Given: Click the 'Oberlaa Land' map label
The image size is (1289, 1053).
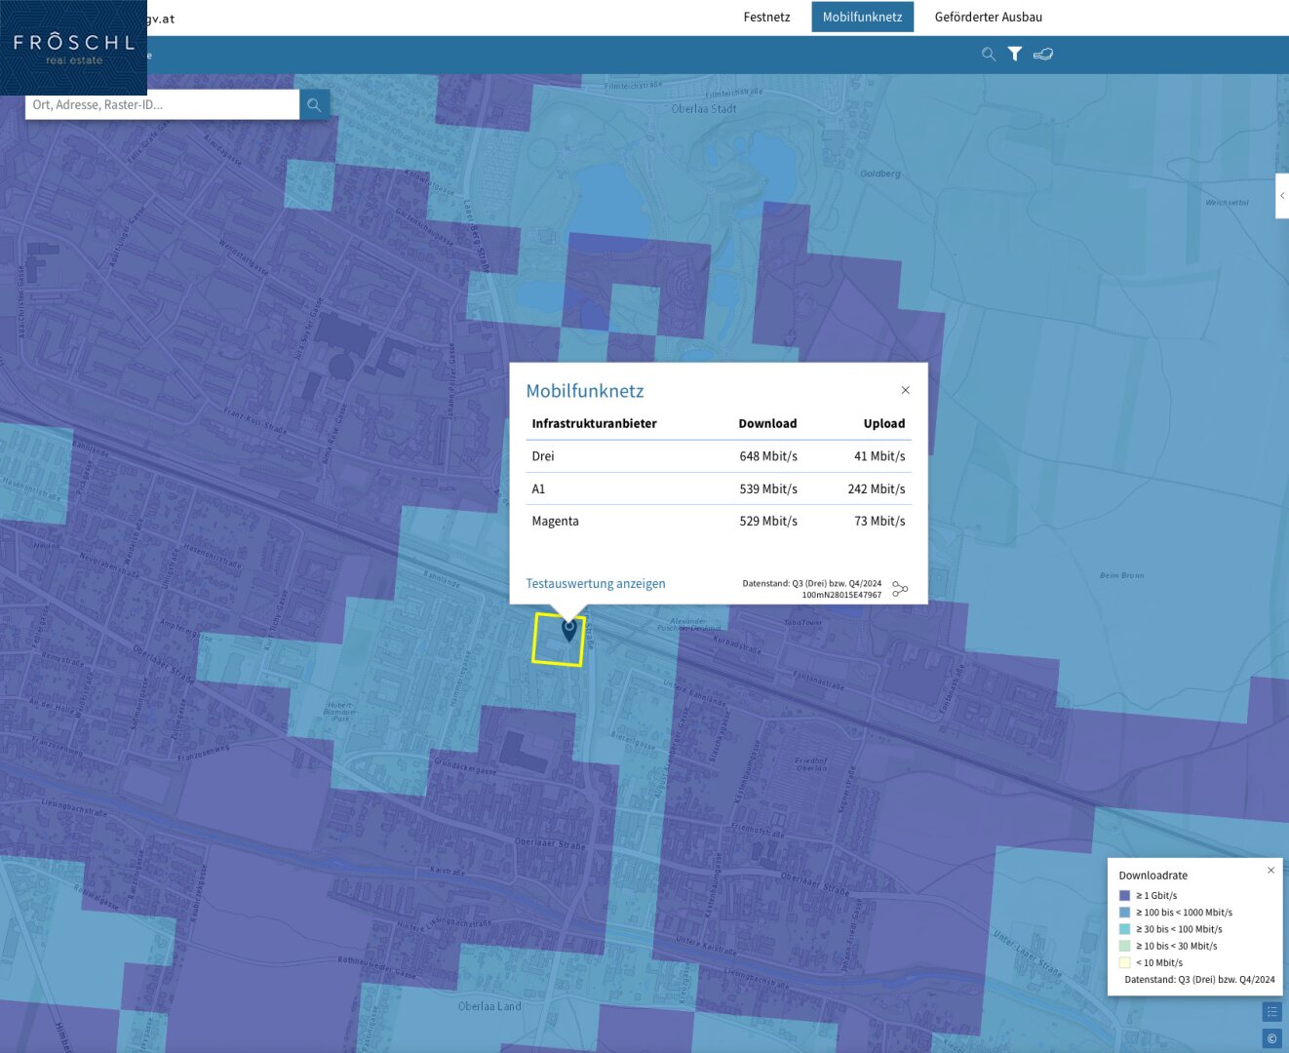Looking at the screenshot, I should [x=489, y=1006].
